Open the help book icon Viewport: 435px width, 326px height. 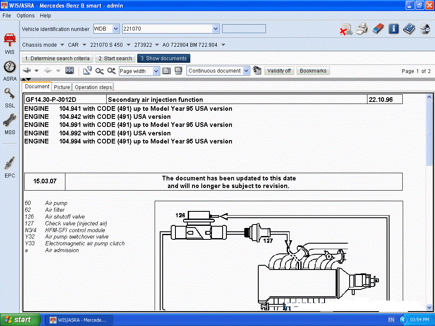tap(409, 29)
